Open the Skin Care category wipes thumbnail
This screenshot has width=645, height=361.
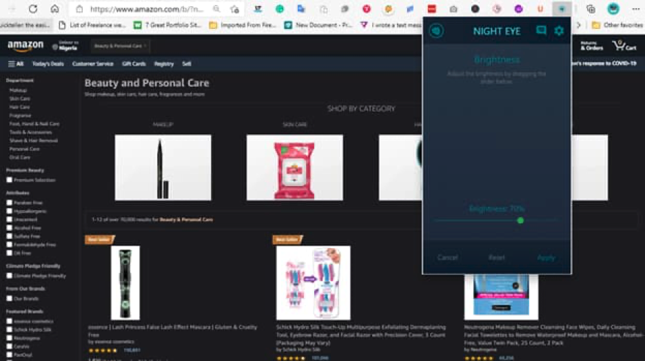pyautogui.click(x=294, y=167)
